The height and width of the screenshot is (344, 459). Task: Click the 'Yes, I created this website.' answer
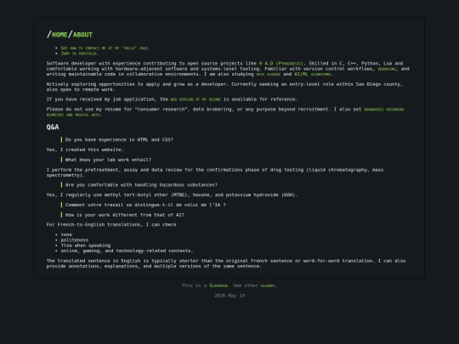pyautogui.click(x=85, y=149)
